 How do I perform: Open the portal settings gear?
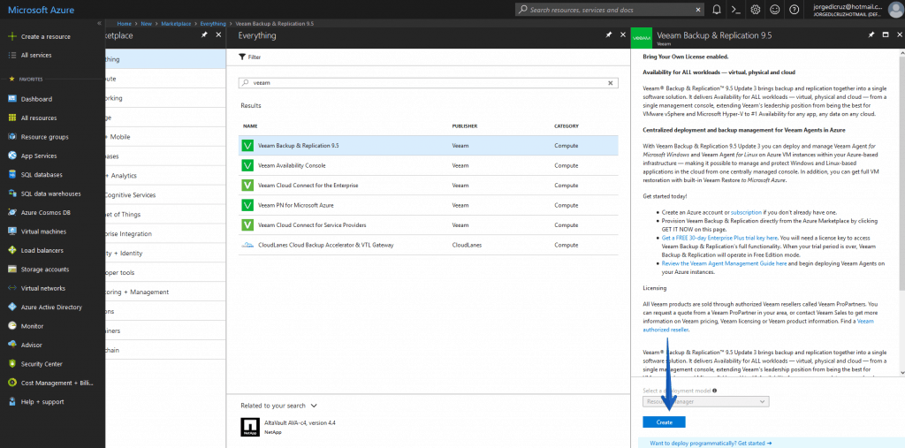coord(755,10)
